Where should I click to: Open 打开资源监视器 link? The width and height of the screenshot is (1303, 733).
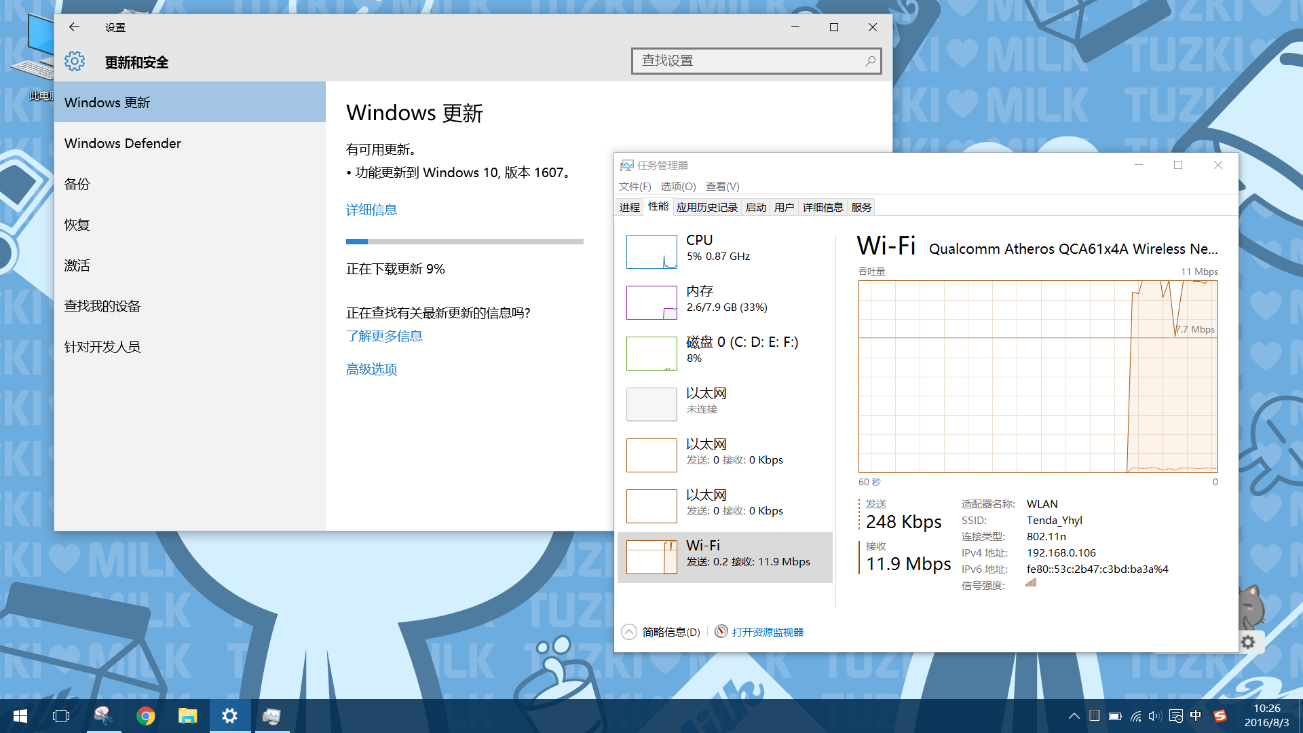click(x=768, y=632)
